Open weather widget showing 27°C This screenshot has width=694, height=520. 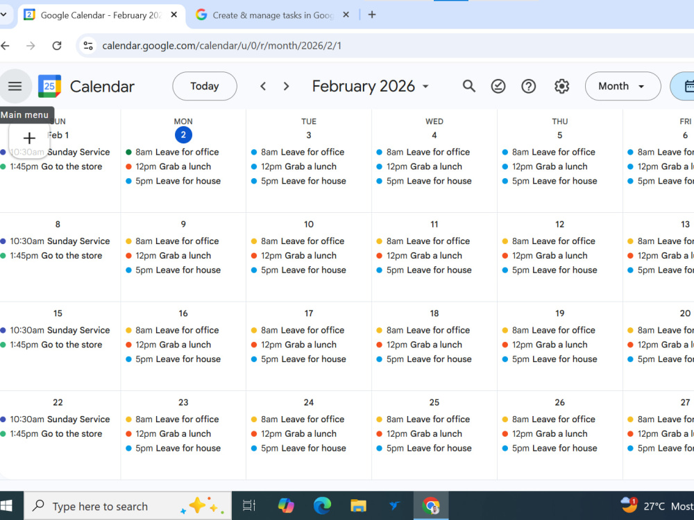[657, 506]
